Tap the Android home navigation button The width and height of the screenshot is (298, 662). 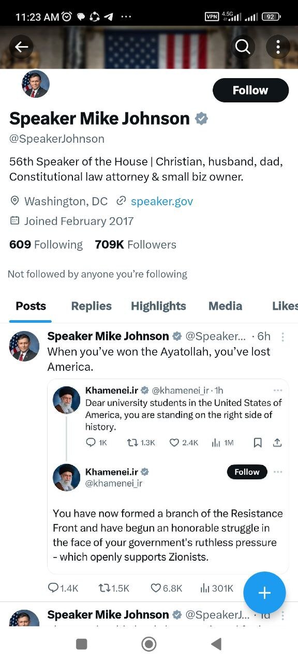[149, 644]
